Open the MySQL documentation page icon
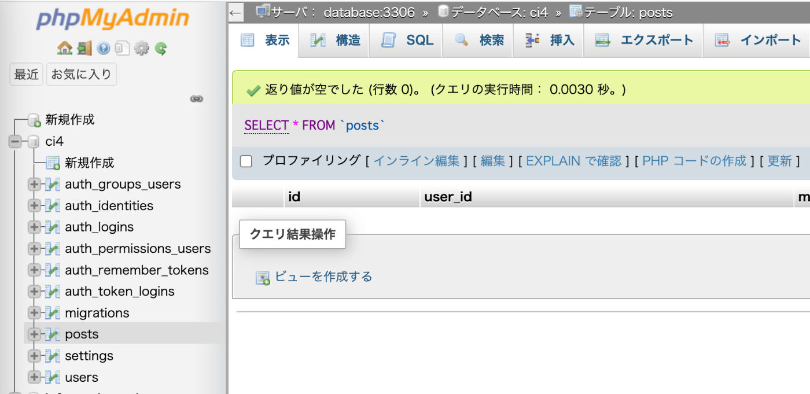The image size is (810, 394). click(x=122, y=49)
